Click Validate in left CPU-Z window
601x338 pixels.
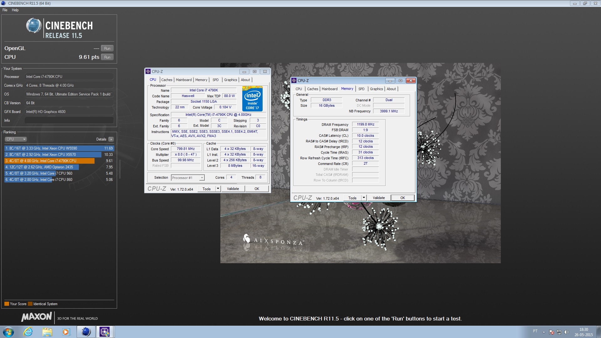(x=233, y=189)
